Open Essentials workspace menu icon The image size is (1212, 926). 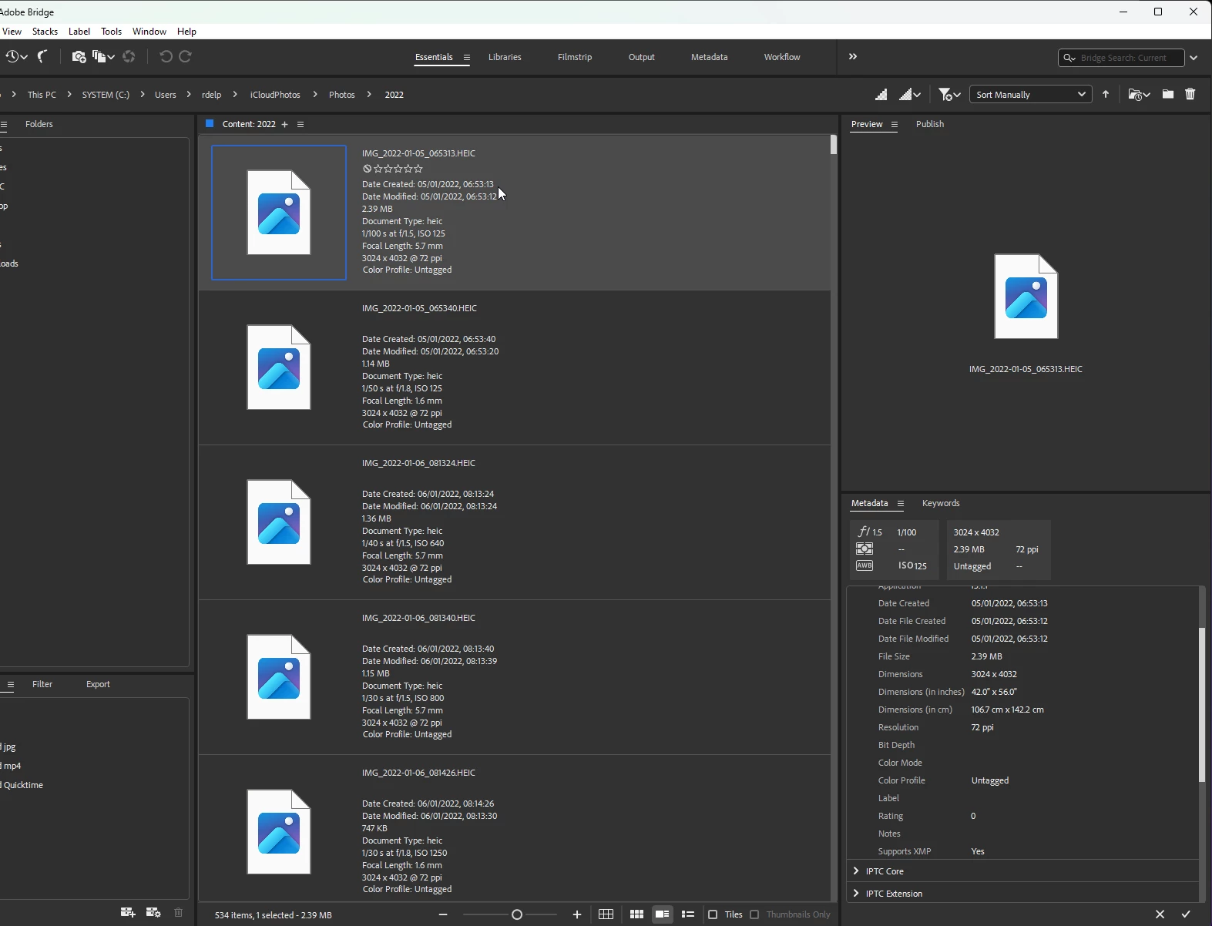point(466,57)
